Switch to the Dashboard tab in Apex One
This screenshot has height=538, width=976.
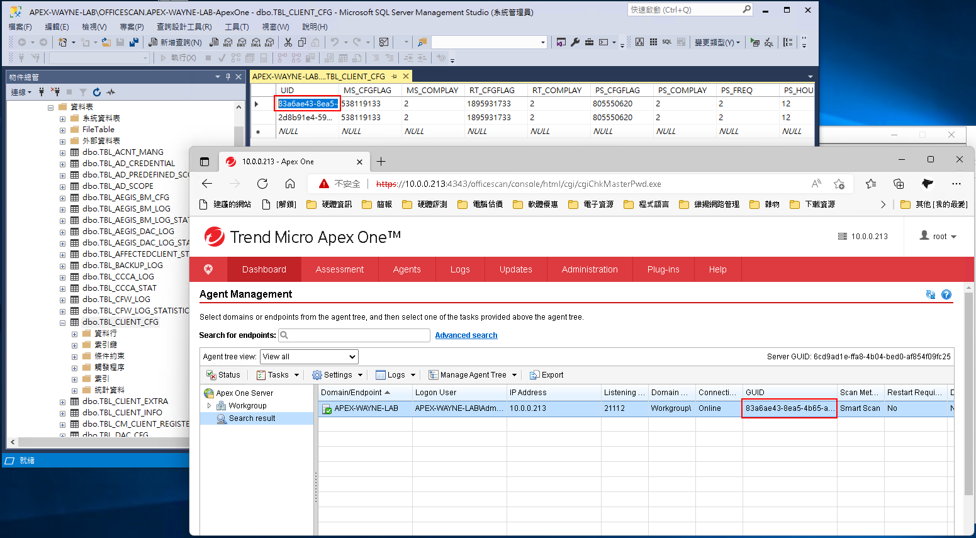[x=264, y=269]
